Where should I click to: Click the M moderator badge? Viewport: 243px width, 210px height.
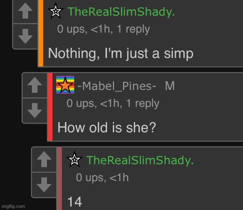pyautogui.click(x=170, y=86)
